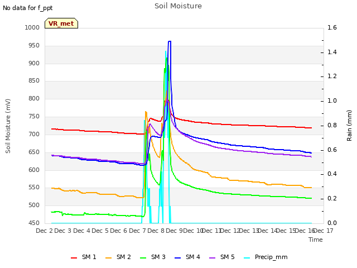This screenshot has height=268, width=357.
Task: Toggle SM 5 series in legend
Action: (222, 257)
